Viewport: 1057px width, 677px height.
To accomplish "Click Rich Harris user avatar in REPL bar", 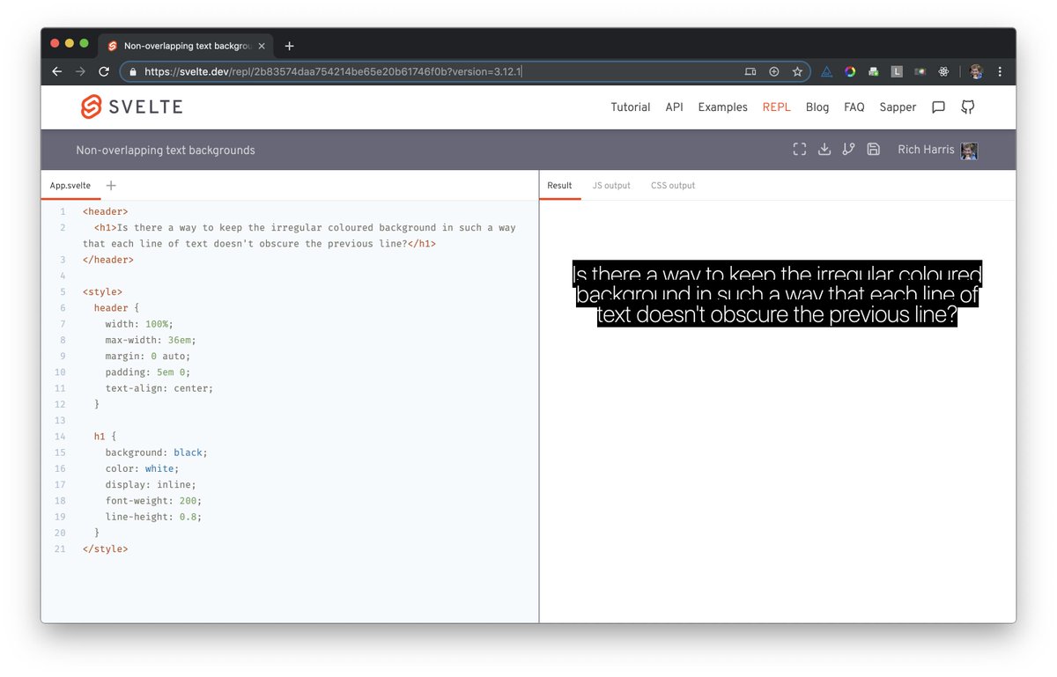I will [969, 151].
